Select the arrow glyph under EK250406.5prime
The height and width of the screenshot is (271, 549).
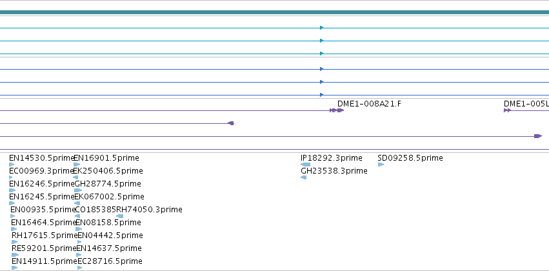coord(75,177)
